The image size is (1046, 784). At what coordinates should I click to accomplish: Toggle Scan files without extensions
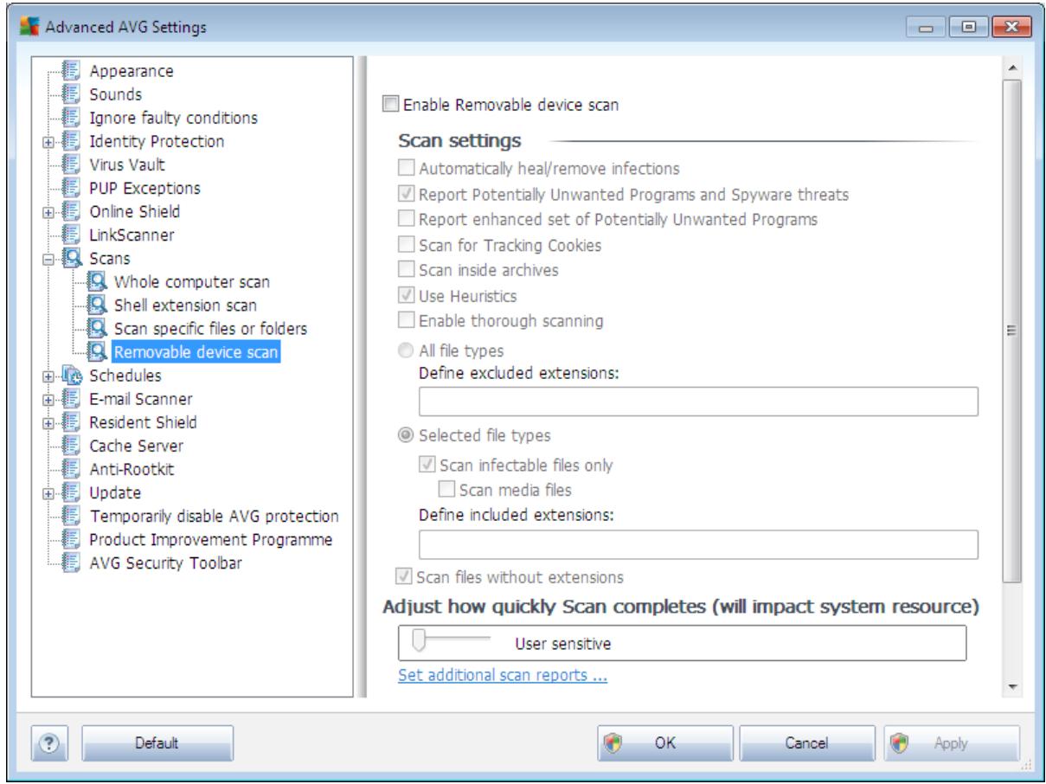tap(402, 575)
